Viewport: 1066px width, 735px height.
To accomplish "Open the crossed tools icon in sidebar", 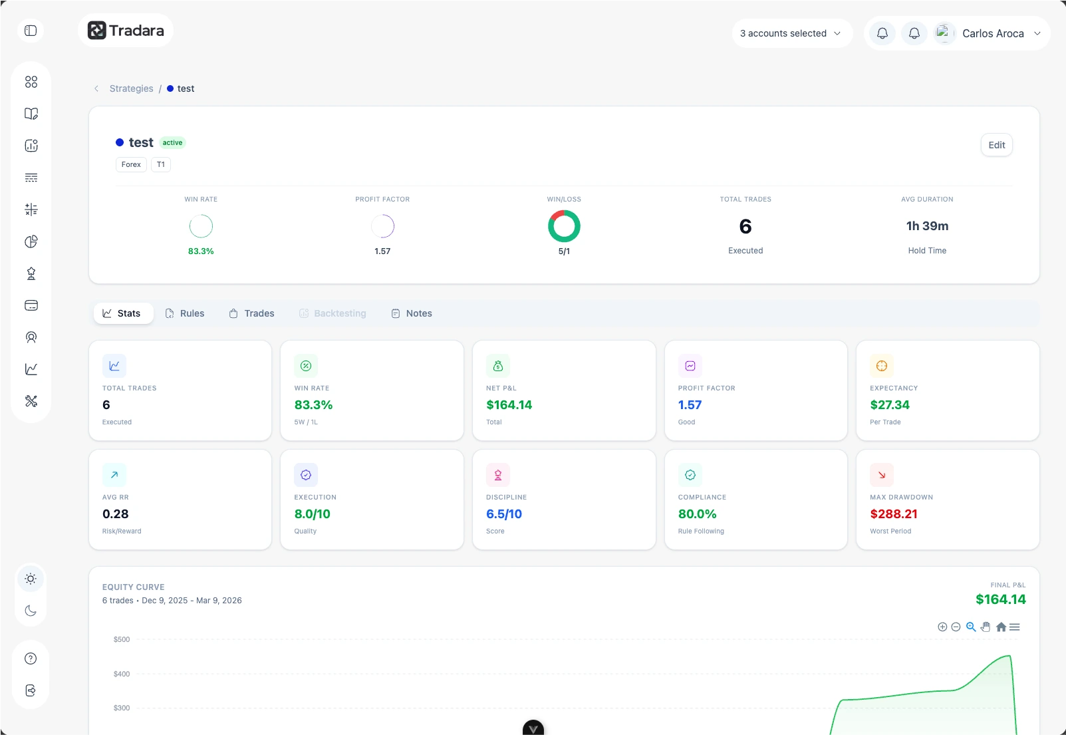I will [31, 401].
